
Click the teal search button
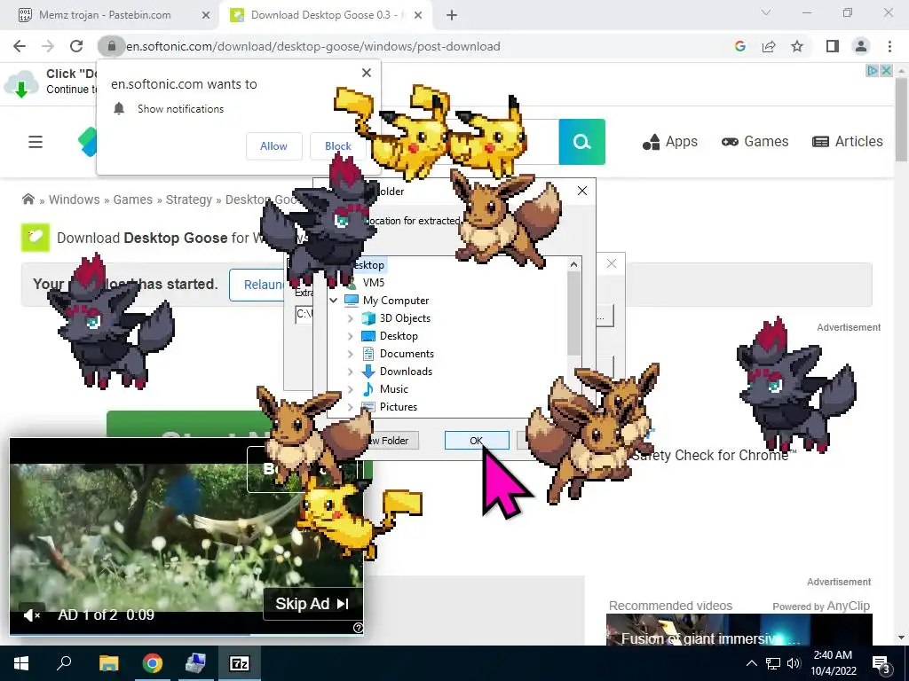(x=582, y=142)
